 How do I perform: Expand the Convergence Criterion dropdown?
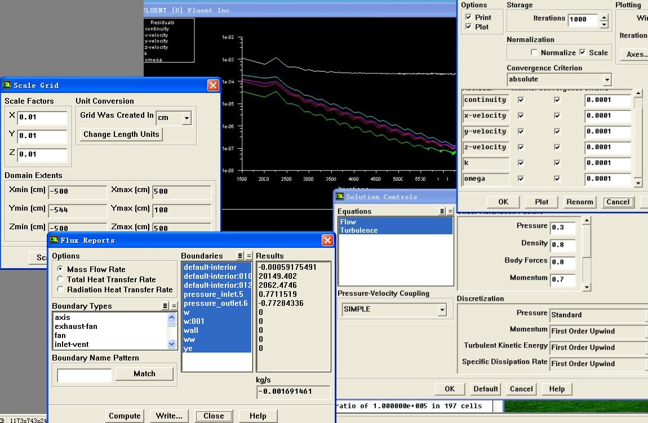pos(606,79)
